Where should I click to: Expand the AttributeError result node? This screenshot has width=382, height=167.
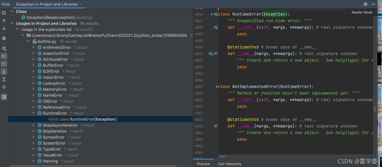coord(34,59)
